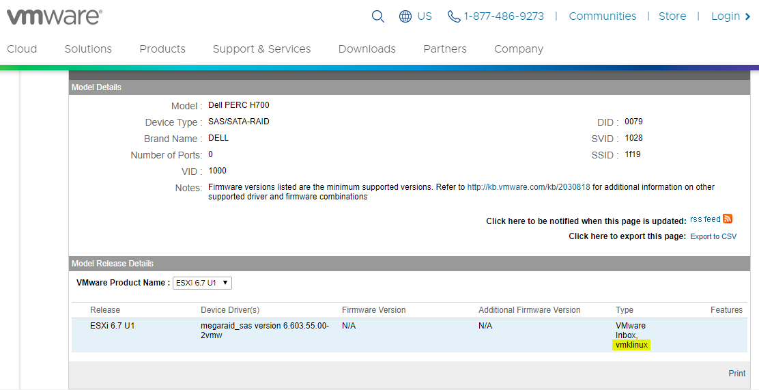Viewport: 759px width, 390px height.
Task: Open the Products menu
Action: [162, 49]
